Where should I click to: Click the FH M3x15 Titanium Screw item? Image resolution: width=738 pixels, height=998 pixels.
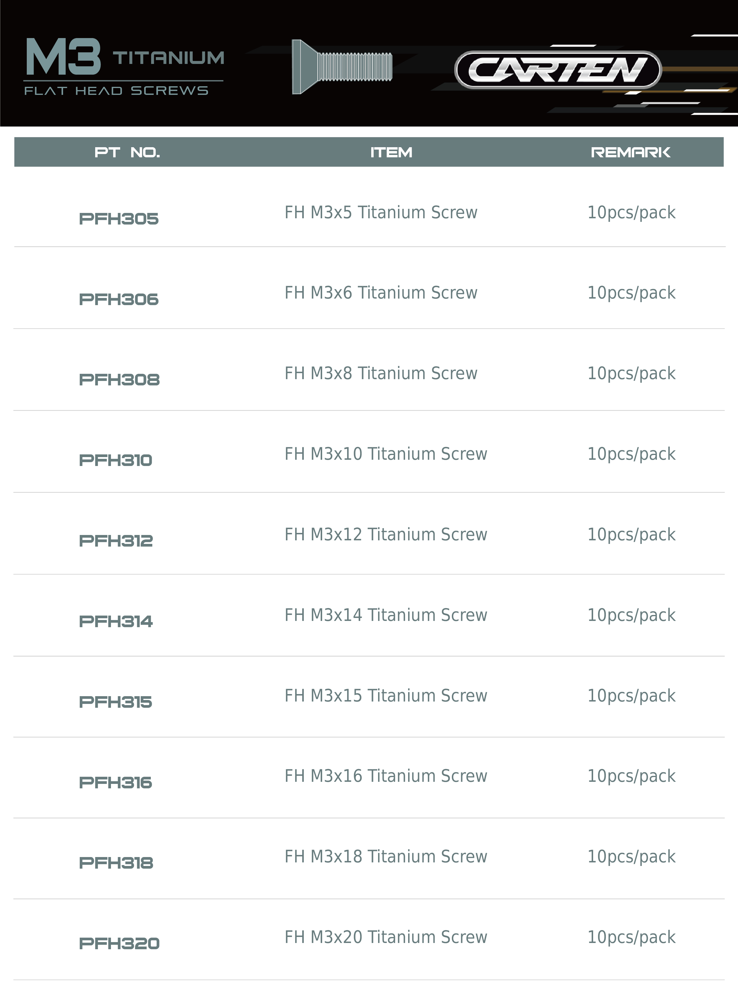386,695
